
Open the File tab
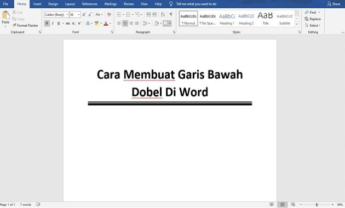(x=5, y=4)
